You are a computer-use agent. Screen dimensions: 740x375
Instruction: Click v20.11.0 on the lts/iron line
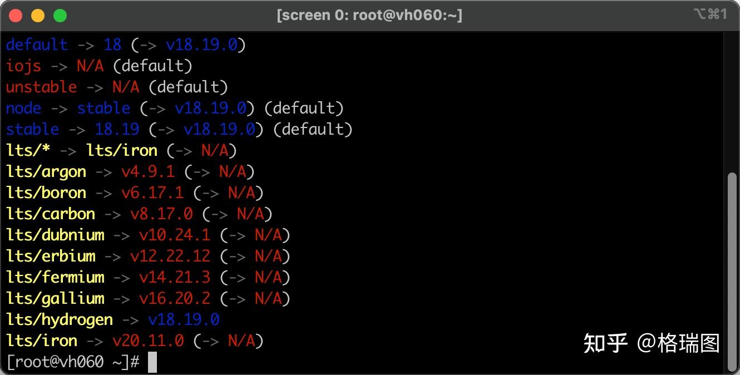coord(148,341)
